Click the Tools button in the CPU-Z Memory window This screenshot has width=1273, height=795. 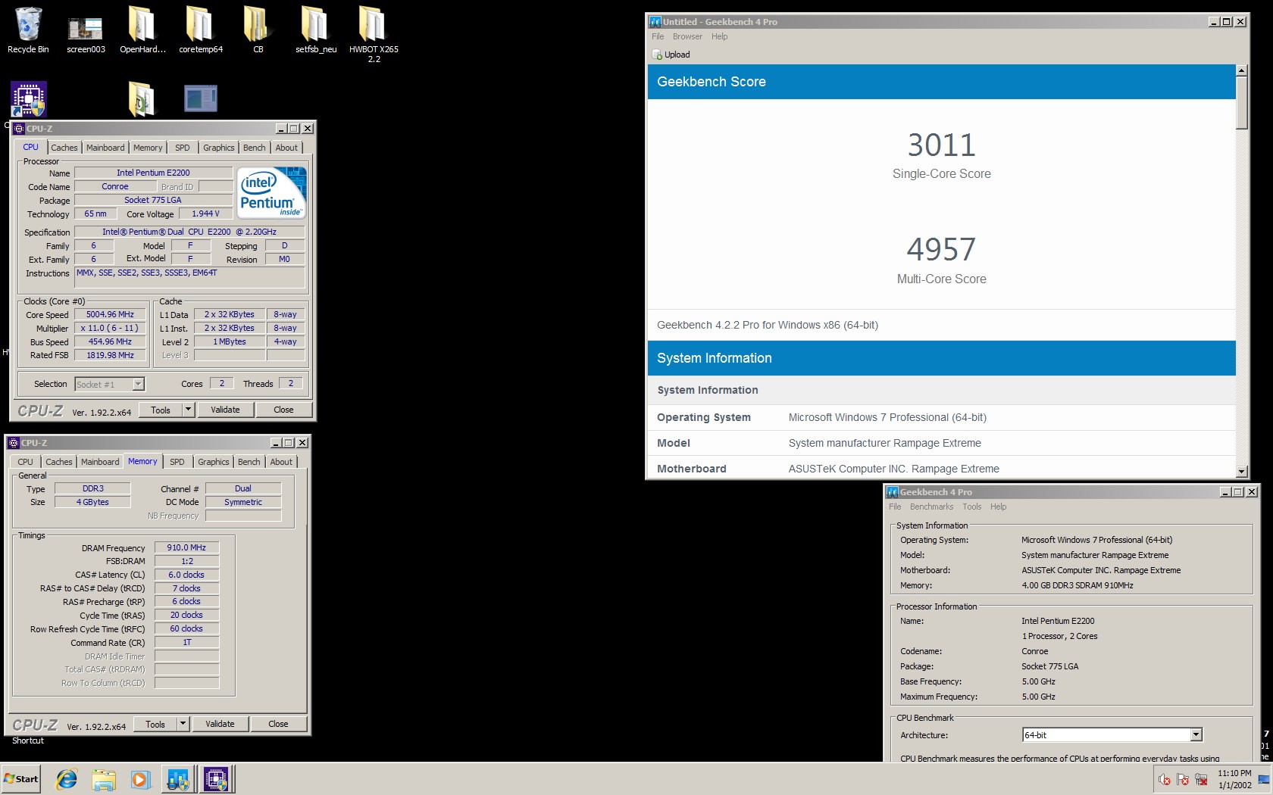(x=155, y=724)
